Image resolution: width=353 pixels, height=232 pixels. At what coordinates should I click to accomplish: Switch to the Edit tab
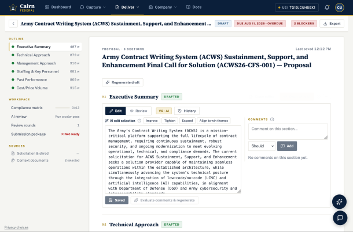(x=116, y=111)
